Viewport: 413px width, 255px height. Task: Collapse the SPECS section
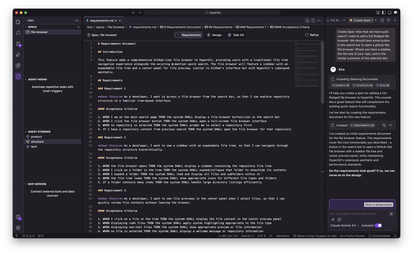click(25, 27)
